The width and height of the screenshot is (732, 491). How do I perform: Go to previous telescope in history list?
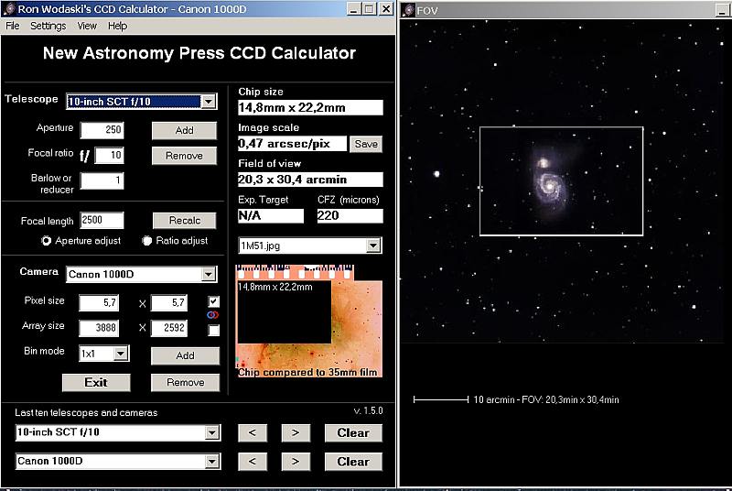(252, 432)
